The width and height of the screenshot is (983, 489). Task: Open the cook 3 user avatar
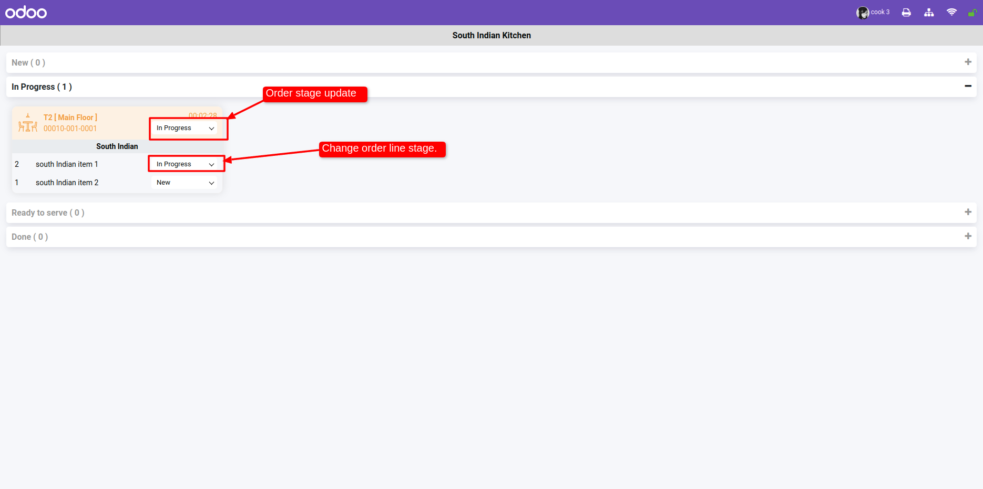[x=863, y=13]
